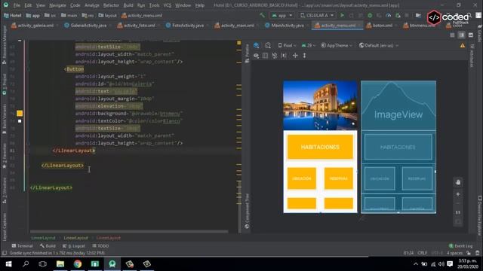Switch to boton.xml tab
The height and width of the screenshot is (271, 483).
click(x=380, y=26)
